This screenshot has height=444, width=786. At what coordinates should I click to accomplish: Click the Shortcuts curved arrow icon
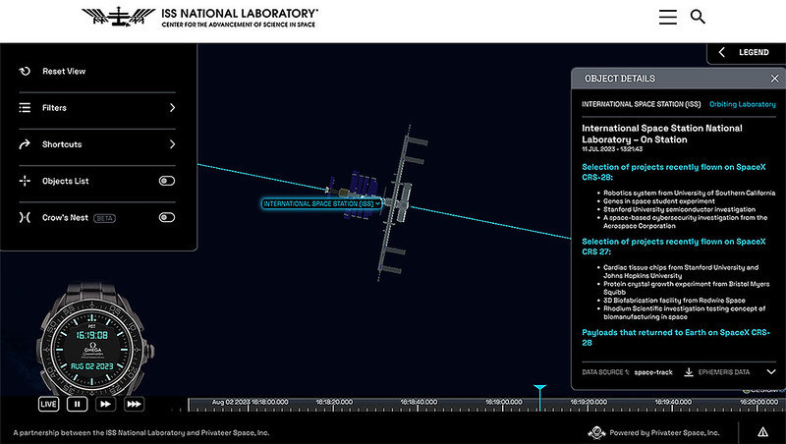[x=25, y=144]
